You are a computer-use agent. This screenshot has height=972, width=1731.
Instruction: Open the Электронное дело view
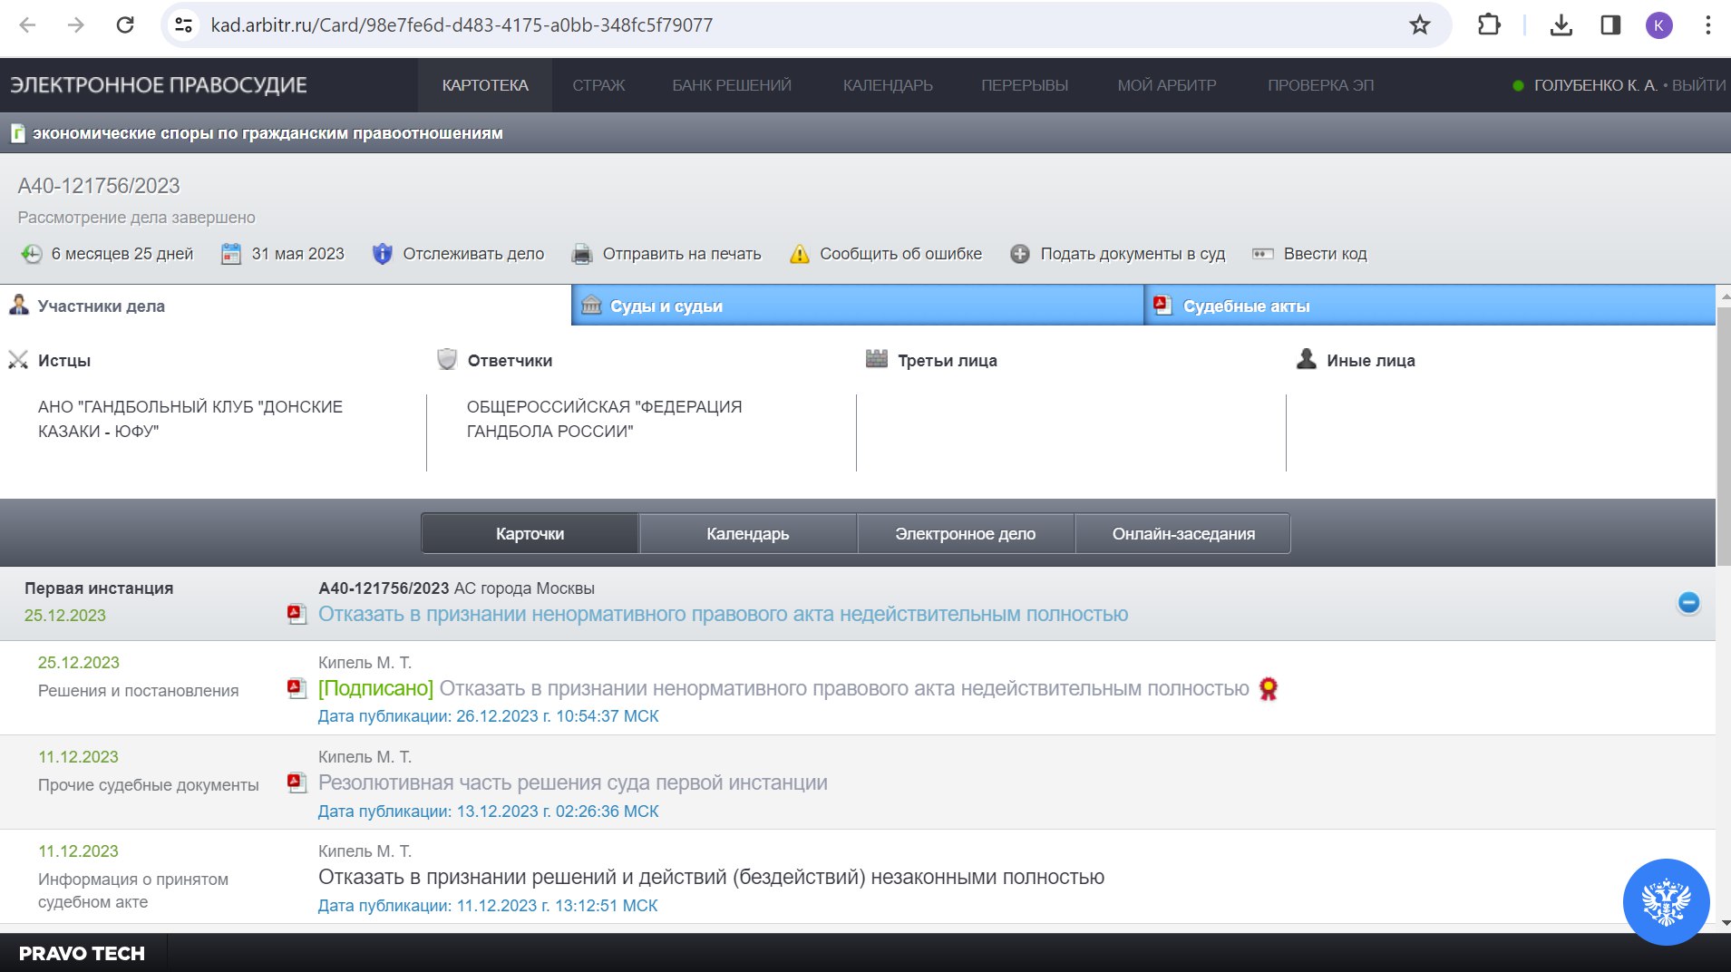click(965, 534)
